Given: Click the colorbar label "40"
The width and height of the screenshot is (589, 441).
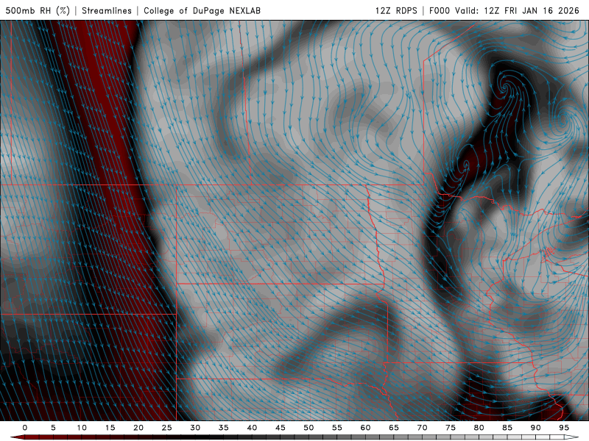Looking at the screenshot, I should click(x=252, y=428).
